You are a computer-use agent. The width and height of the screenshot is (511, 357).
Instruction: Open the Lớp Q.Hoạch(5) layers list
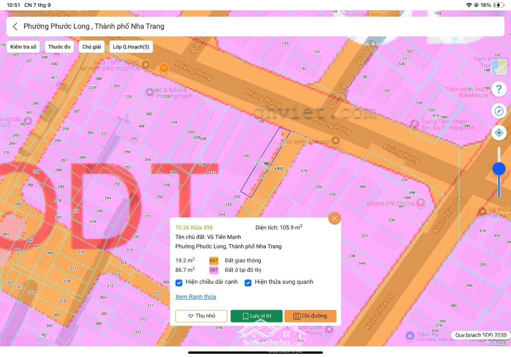click(x=131, y=47)
